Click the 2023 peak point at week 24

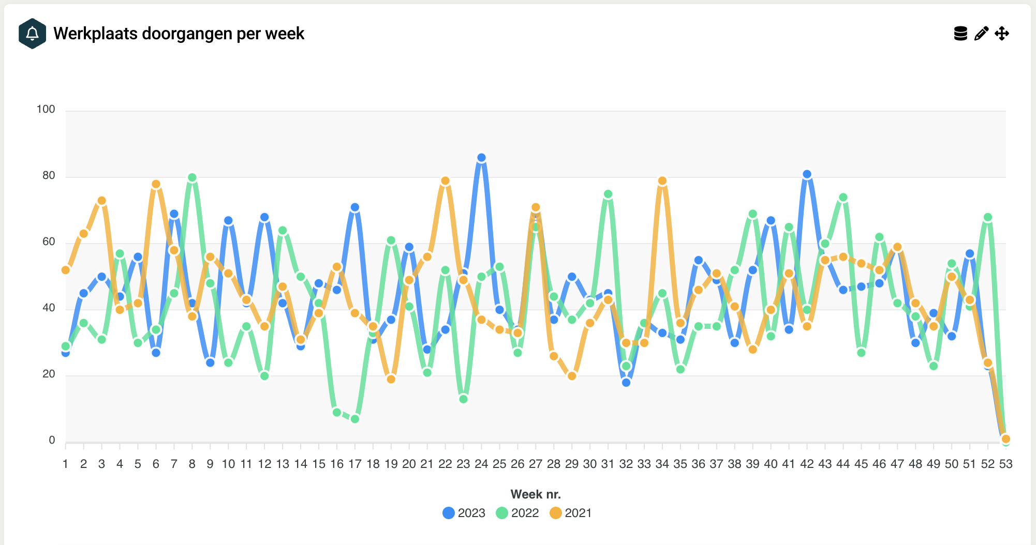click(x=481, y=158)
